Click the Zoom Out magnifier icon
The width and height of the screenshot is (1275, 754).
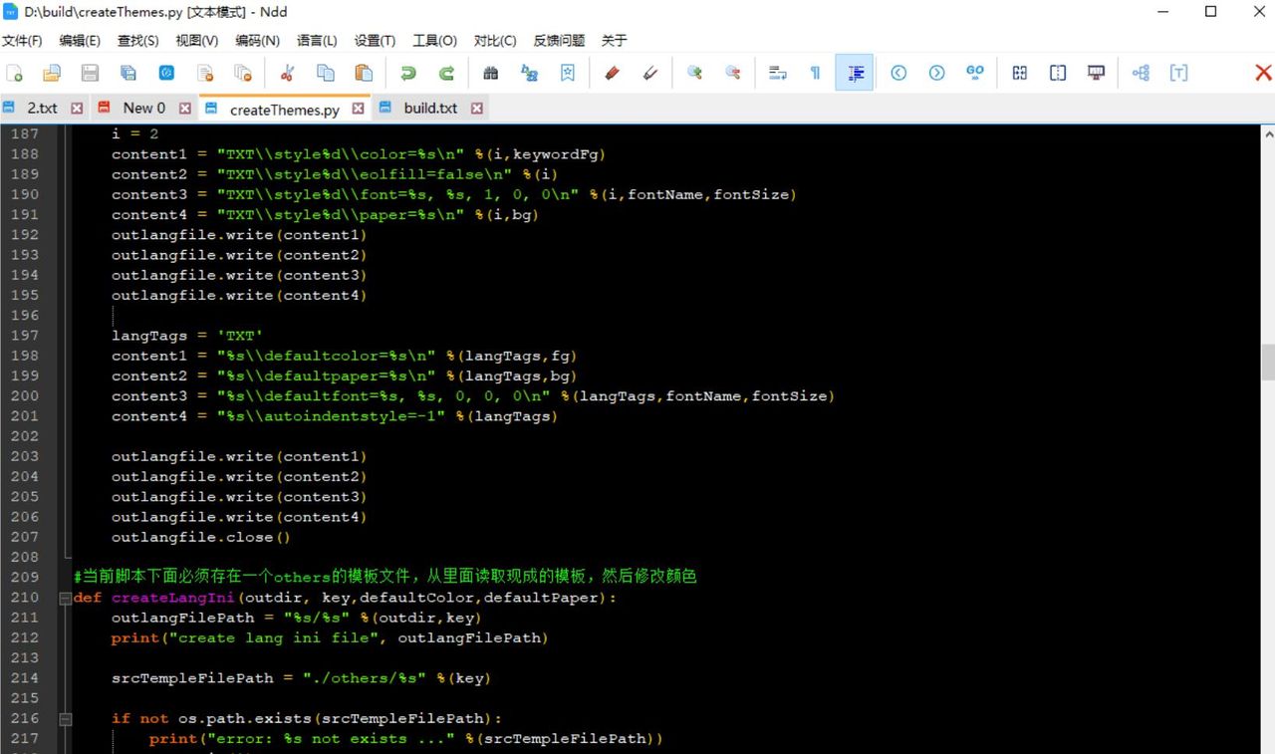click(733, 73)
